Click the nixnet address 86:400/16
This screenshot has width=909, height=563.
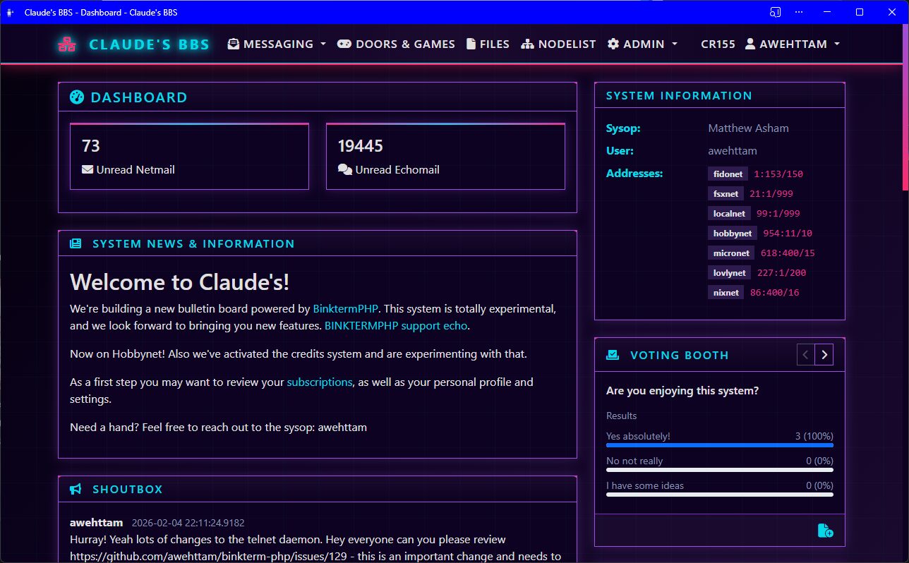[x=774, y=292]
